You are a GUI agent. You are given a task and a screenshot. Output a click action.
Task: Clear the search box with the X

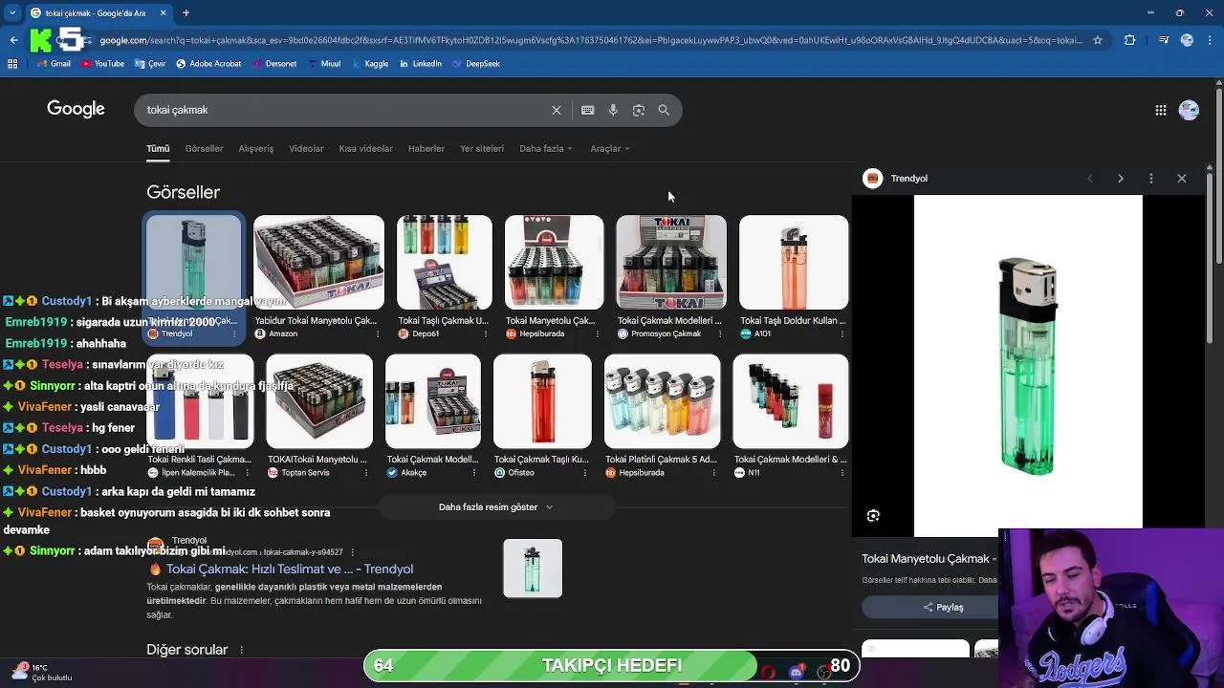coord(557,110)
